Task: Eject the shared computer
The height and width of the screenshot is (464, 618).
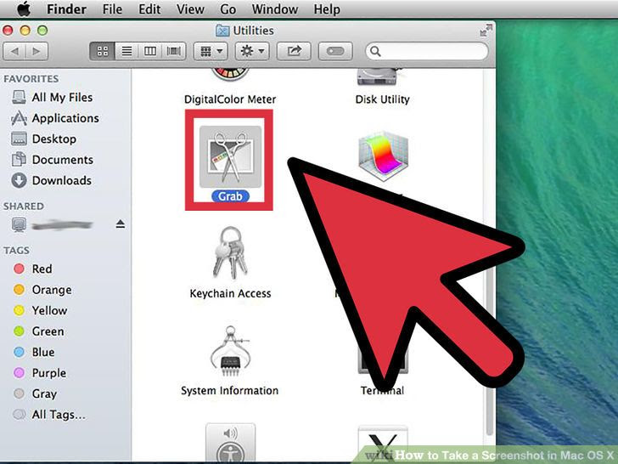Action: pyautogui.click(x=121, y=224)
